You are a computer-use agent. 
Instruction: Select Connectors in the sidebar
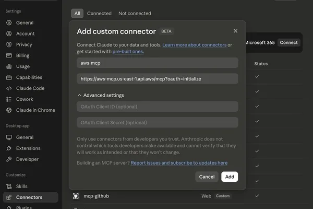point(31,198)
